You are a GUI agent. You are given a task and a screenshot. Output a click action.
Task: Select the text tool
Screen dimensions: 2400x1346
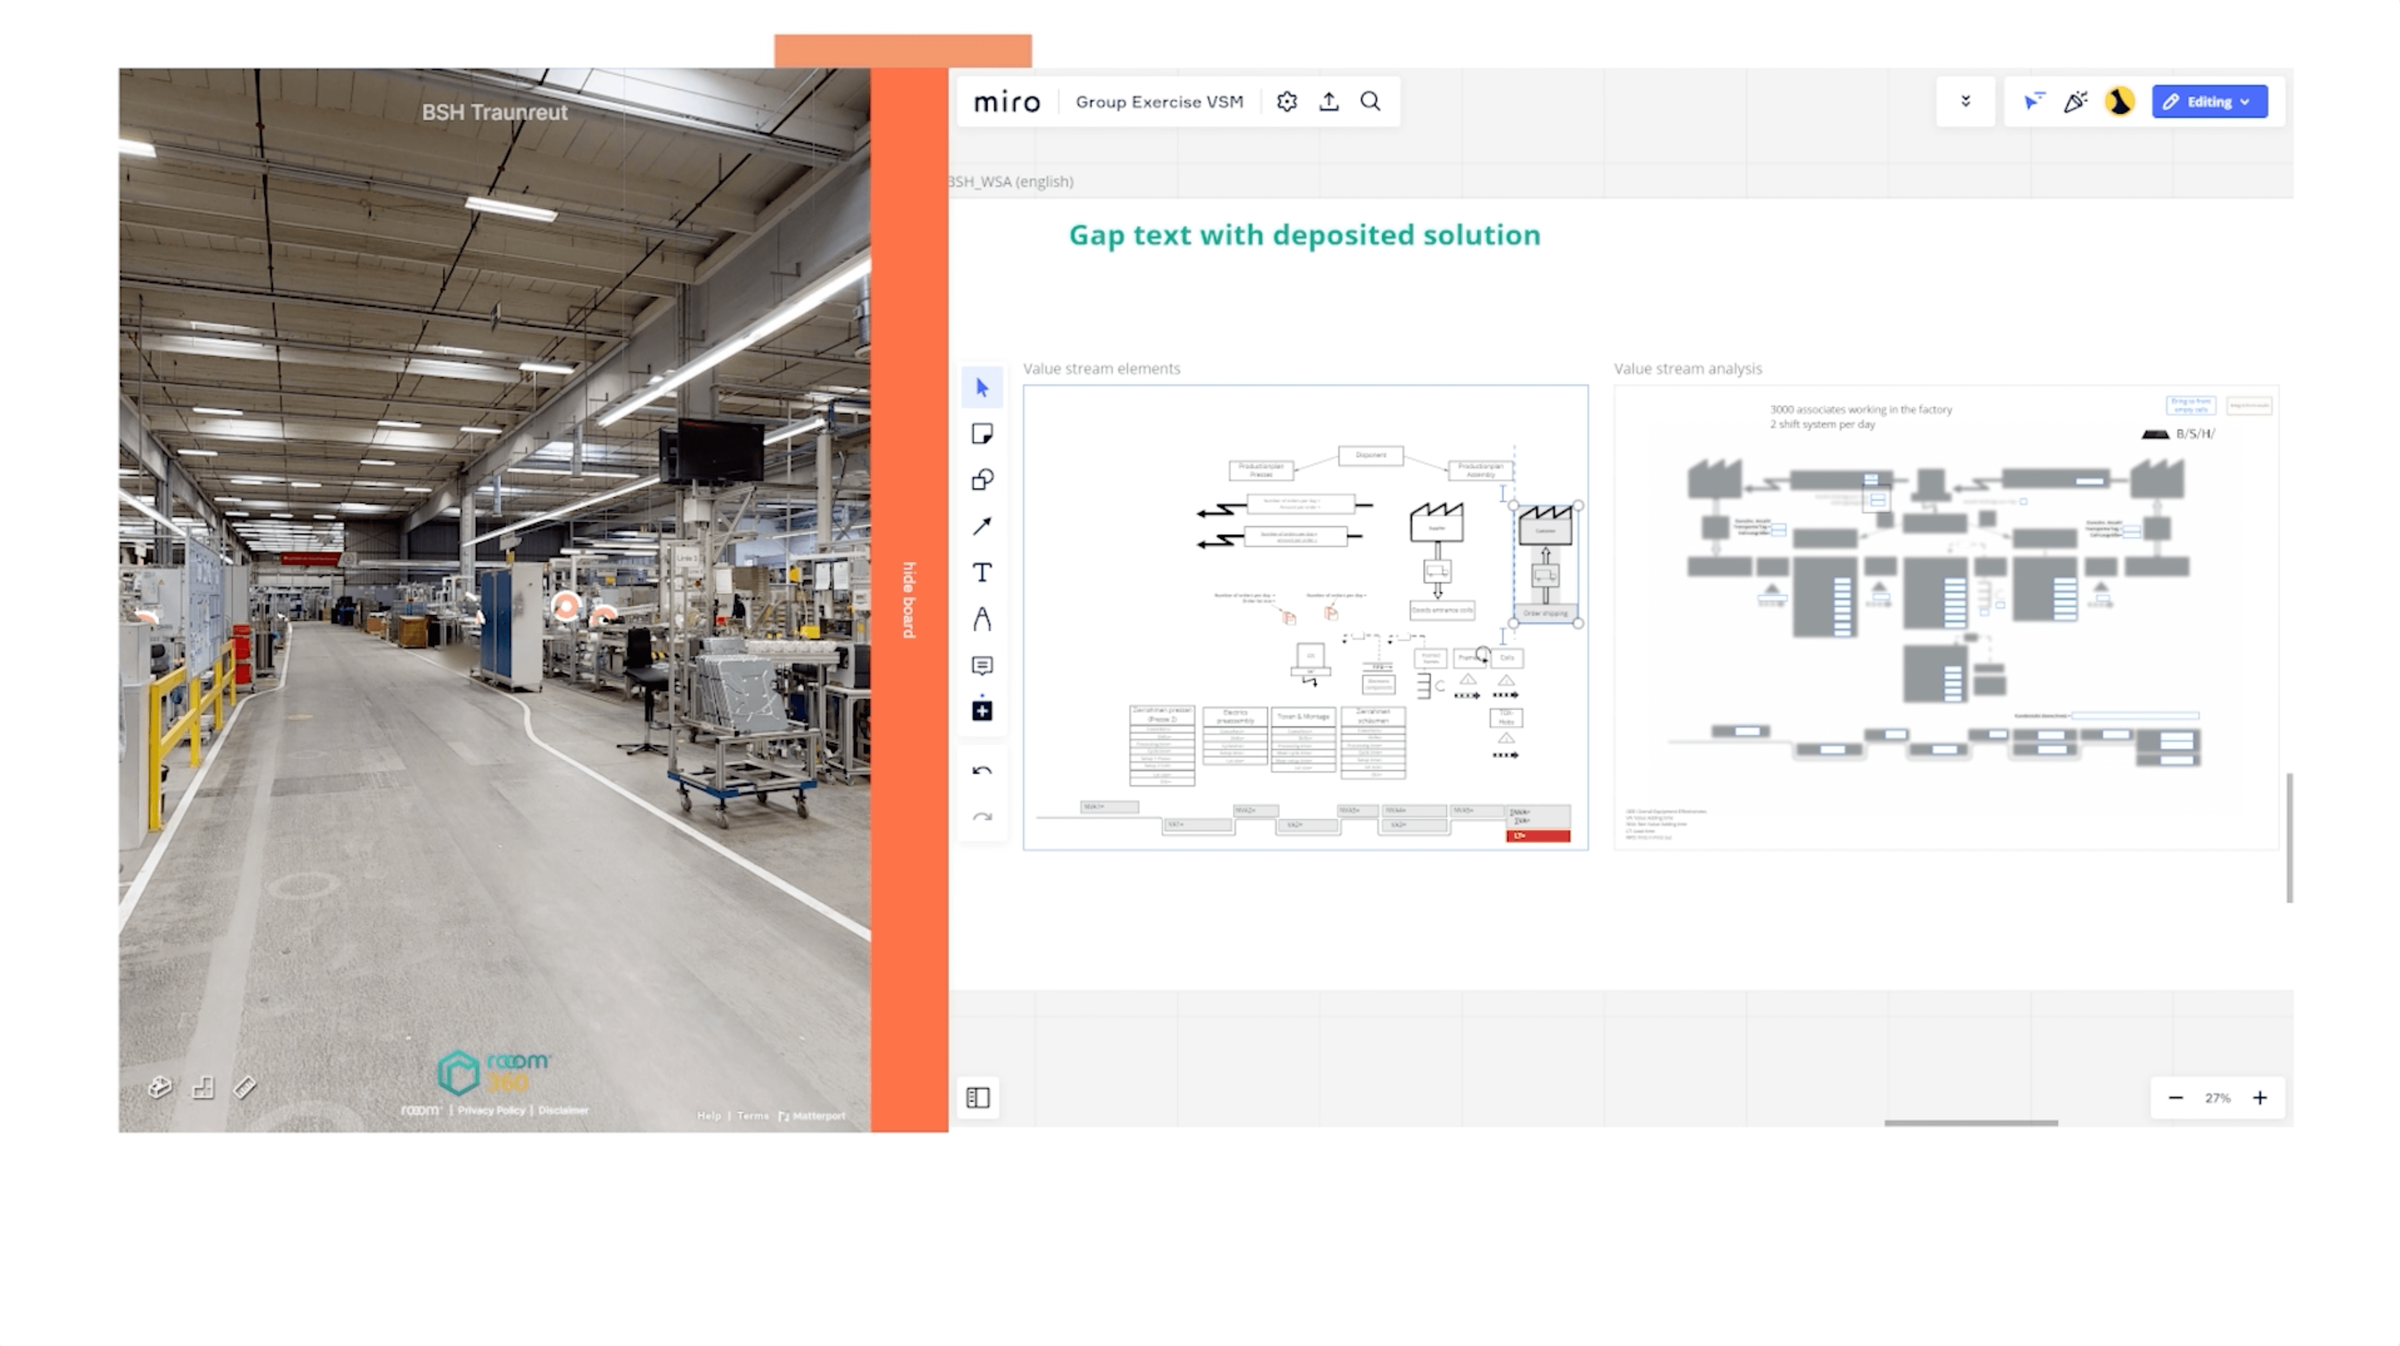point(982,573)
